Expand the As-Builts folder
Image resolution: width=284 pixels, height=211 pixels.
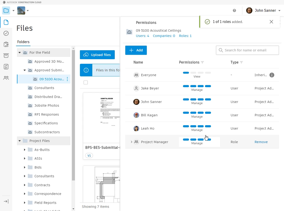point(25,150)
